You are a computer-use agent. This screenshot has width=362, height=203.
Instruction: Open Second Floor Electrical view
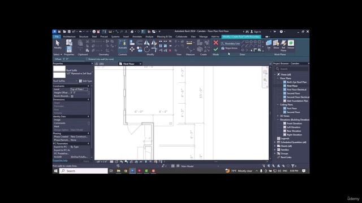tap(298, 97)
